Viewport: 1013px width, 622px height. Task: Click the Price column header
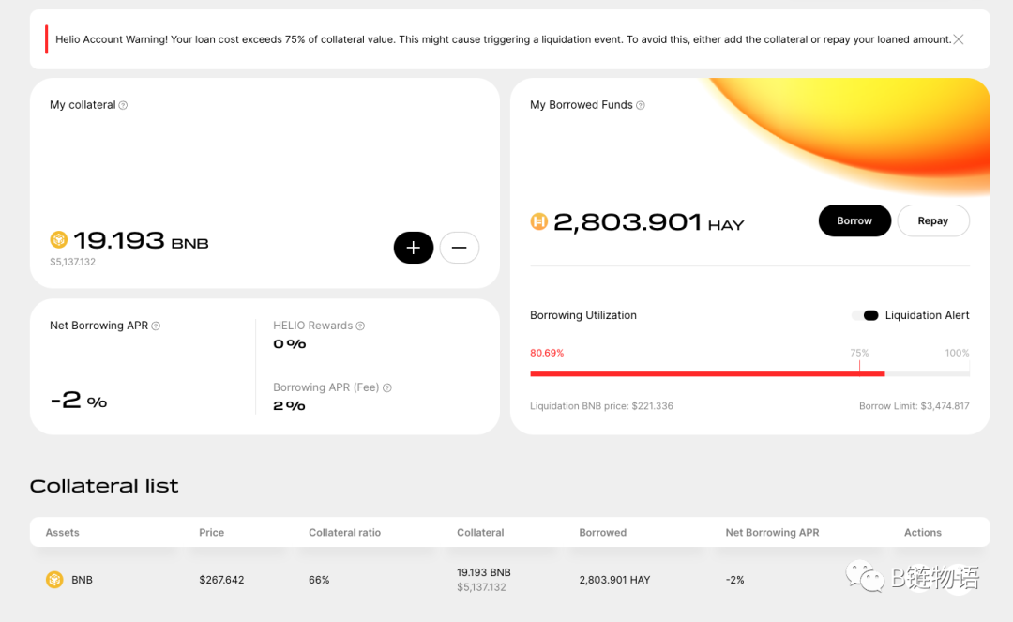[x=211, y=532]
